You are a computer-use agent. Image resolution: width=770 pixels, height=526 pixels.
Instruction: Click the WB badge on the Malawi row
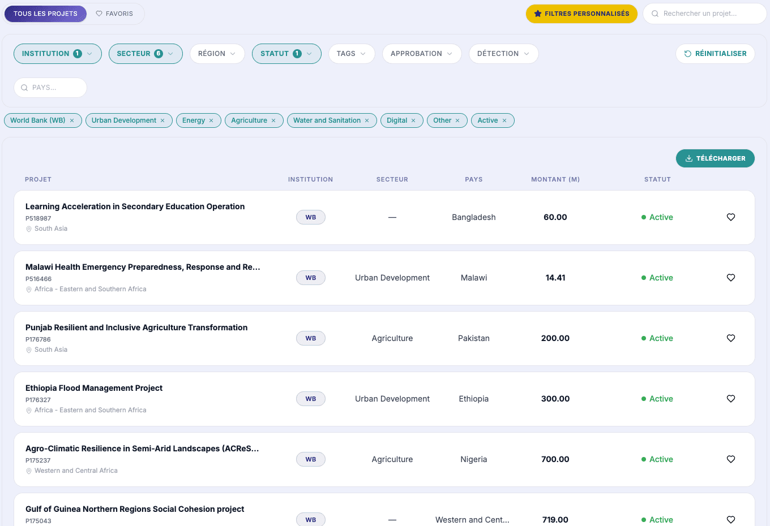311,278
